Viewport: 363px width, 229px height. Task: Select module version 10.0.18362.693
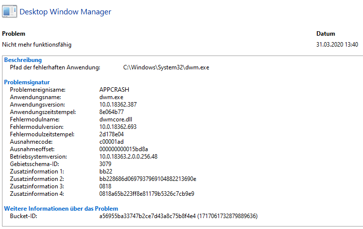click(118, 127)
